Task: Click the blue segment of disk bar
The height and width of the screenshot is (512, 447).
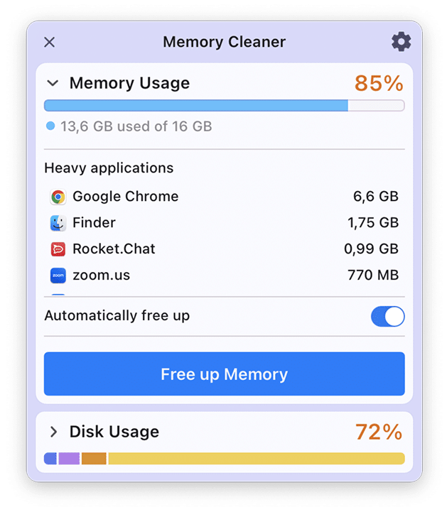Action: point(50,459)
